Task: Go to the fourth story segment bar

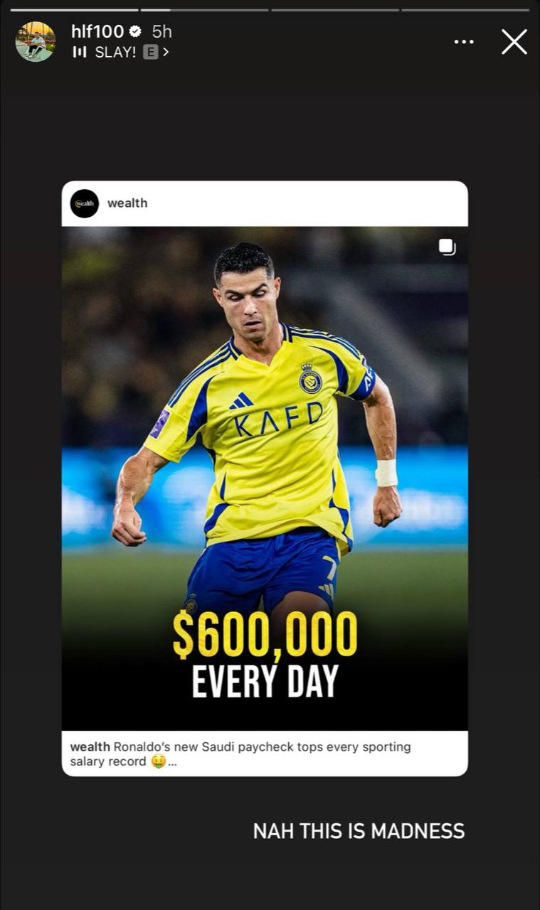Action: (x=465, y=10)
